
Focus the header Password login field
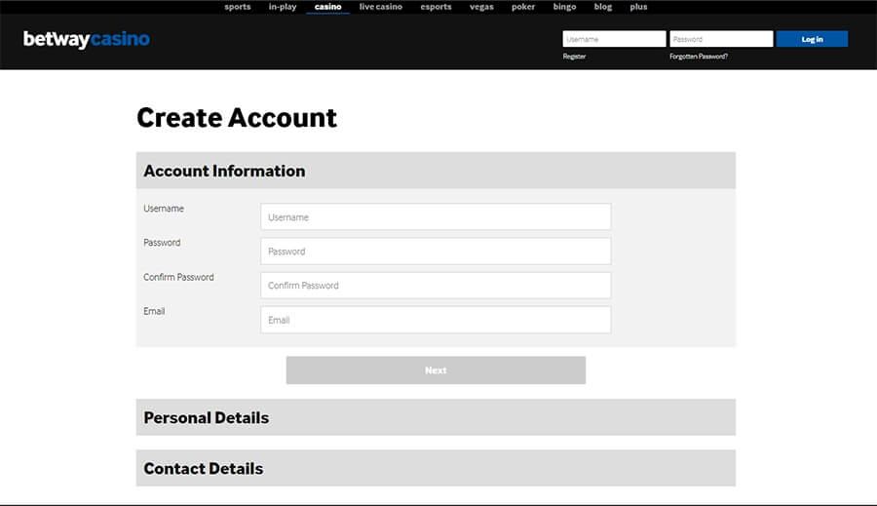[x=721, y=39]
